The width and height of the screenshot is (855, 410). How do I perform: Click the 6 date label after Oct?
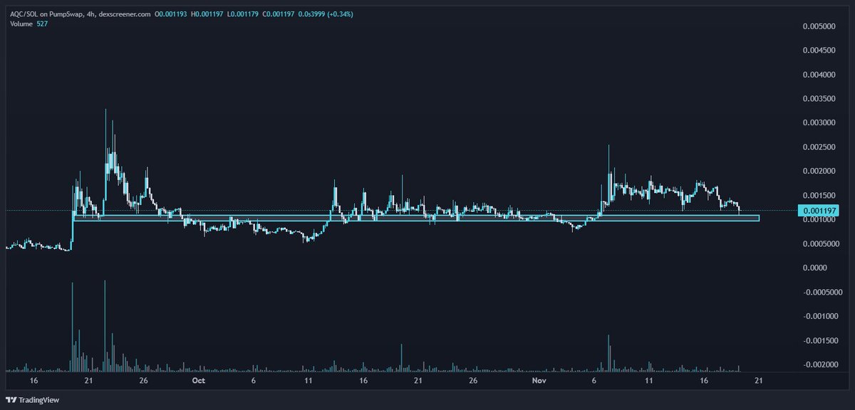pos(253,381)
